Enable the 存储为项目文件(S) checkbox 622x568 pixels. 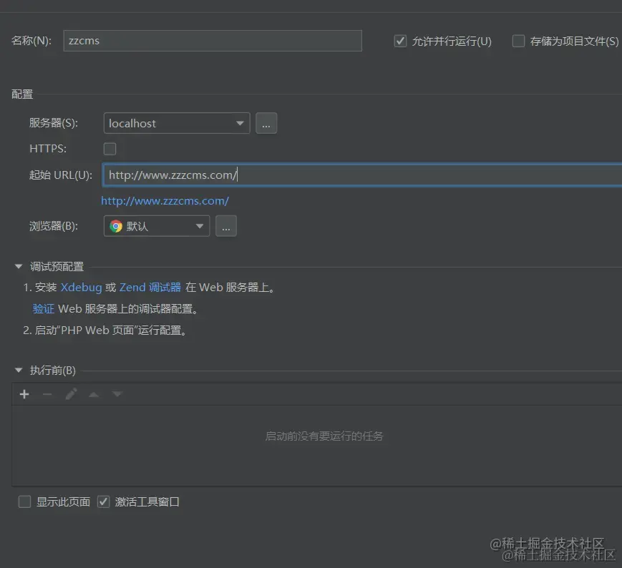click(518, 41)
